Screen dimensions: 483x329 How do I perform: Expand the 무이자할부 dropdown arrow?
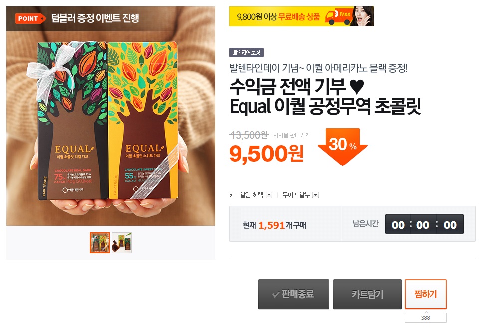[315, 195]
